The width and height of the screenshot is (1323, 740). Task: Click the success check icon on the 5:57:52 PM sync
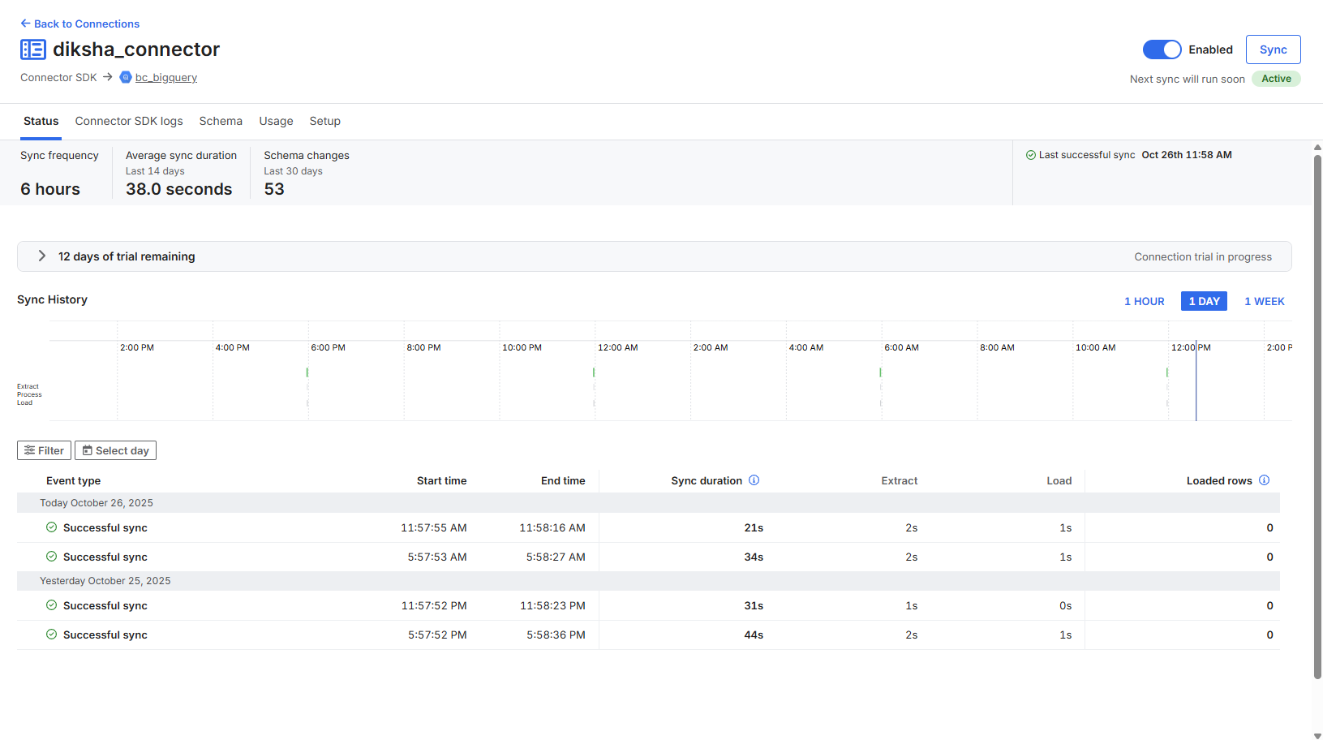52,635
